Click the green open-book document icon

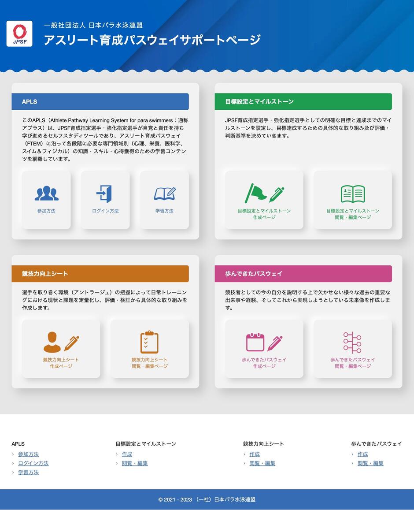pos(353,194)
